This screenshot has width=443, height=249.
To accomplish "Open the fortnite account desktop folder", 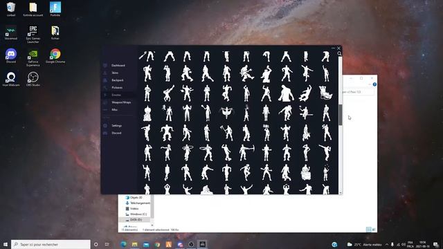I will (33, 9).
